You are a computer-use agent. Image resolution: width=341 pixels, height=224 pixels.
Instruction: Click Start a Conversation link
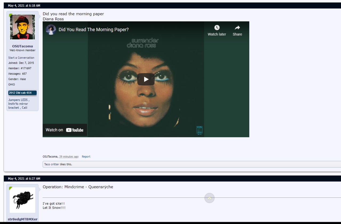pos(21,58)
